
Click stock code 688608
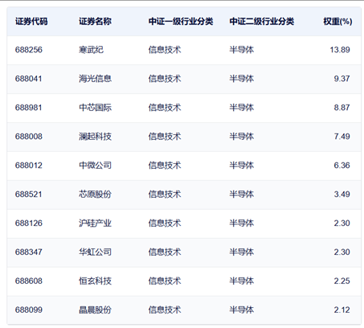[x=29, y=281]
